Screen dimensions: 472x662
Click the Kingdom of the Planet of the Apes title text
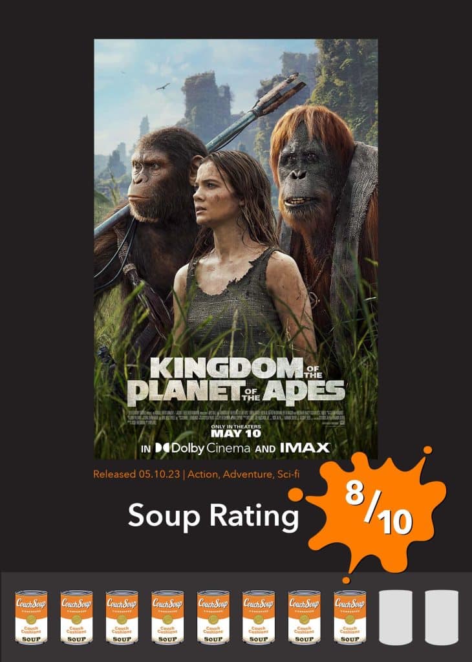(235, 379)
